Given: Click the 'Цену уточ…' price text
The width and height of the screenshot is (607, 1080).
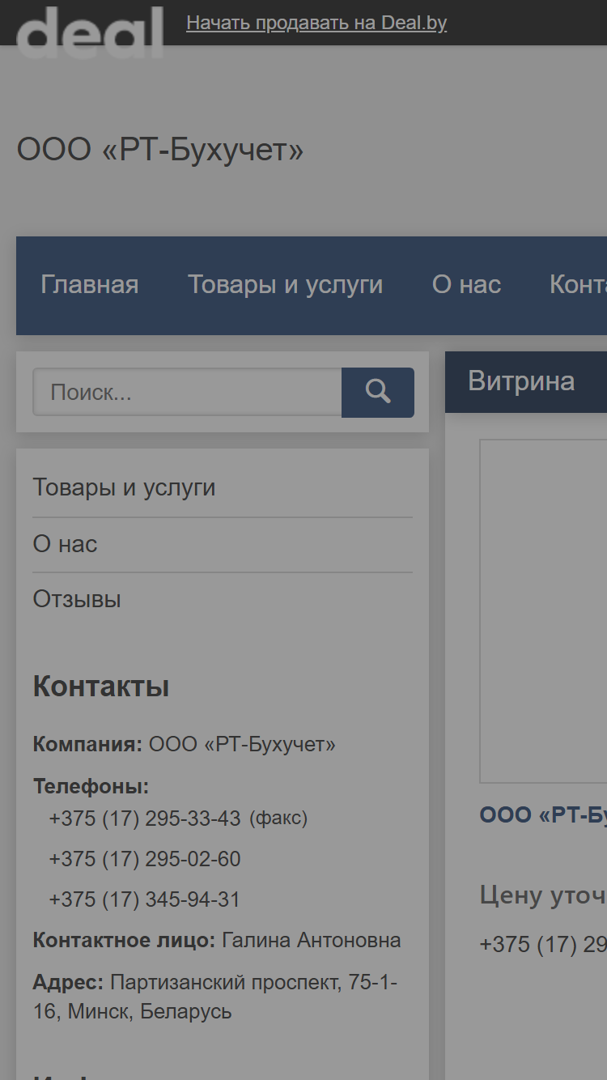Looking at the screenshot, I should [x=543, y=895].
